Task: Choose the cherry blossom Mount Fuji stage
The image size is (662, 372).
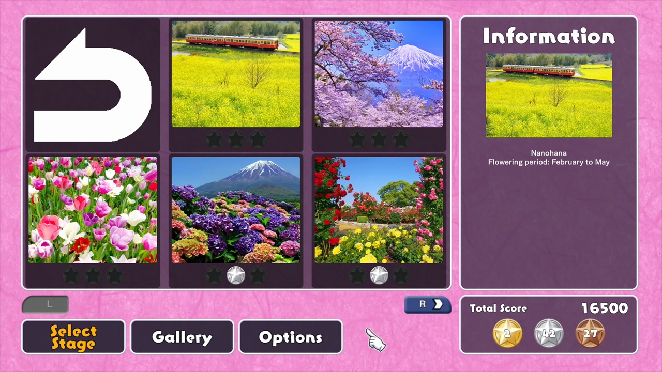Action: tap(379, 74)
